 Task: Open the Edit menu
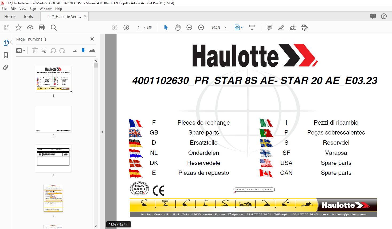pos(13,9)
